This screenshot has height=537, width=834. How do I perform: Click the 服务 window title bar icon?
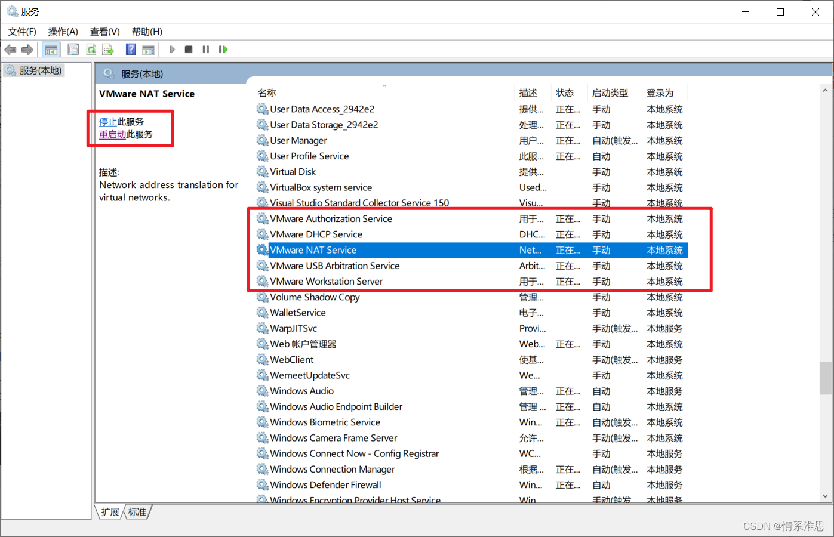click(12, 11)
